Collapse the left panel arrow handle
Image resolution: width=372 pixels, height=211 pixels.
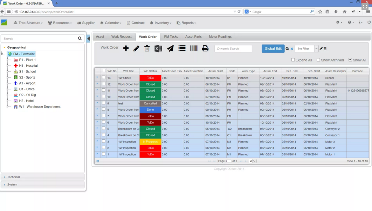point(88,38)
